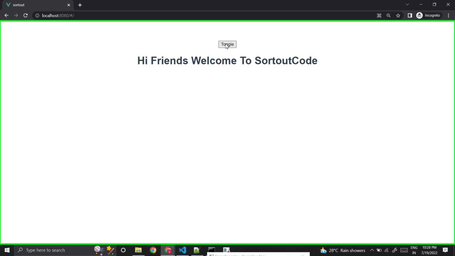Go forward in browser history

coord(16,16)
